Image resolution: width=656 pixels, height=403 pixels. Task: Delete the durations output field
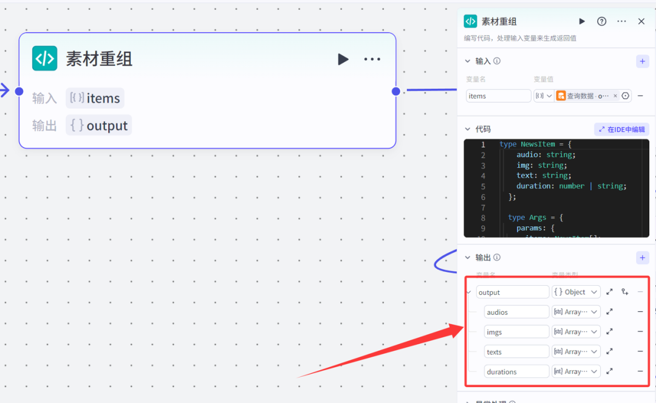(x=640, y=371)
